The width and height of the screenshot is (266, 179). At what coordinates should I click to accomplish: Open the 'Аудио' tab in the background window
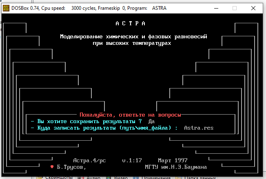89,177
